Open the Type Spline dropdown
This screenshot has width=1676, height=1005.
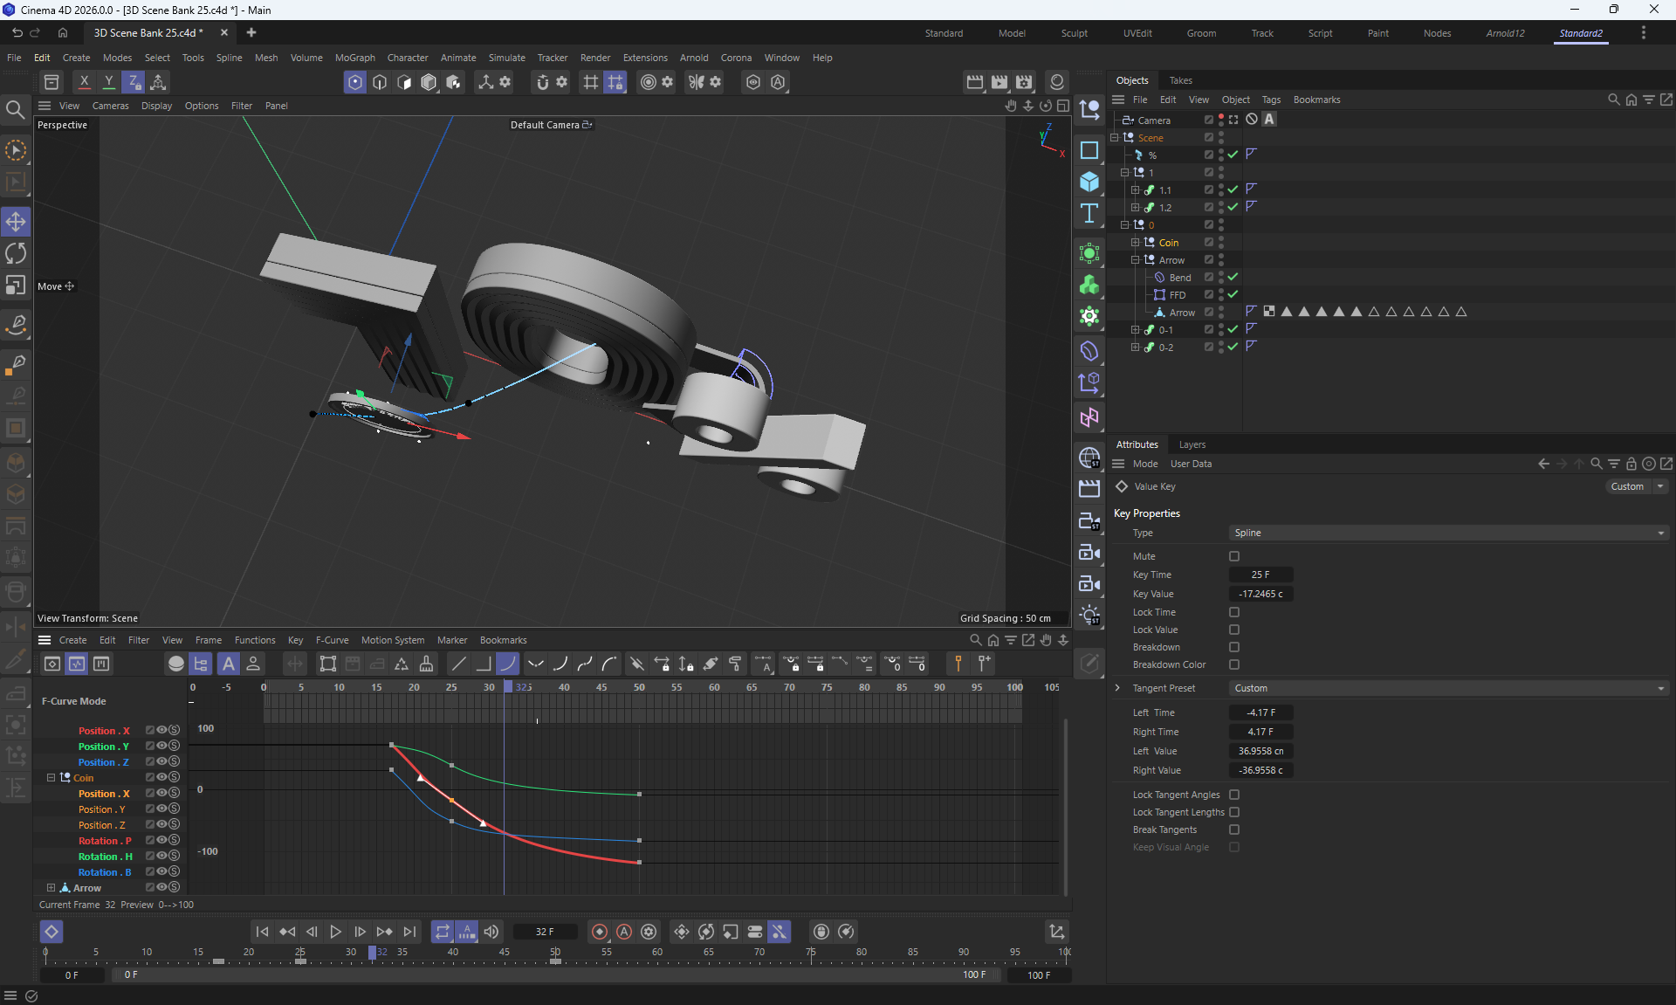[1447, 533]
